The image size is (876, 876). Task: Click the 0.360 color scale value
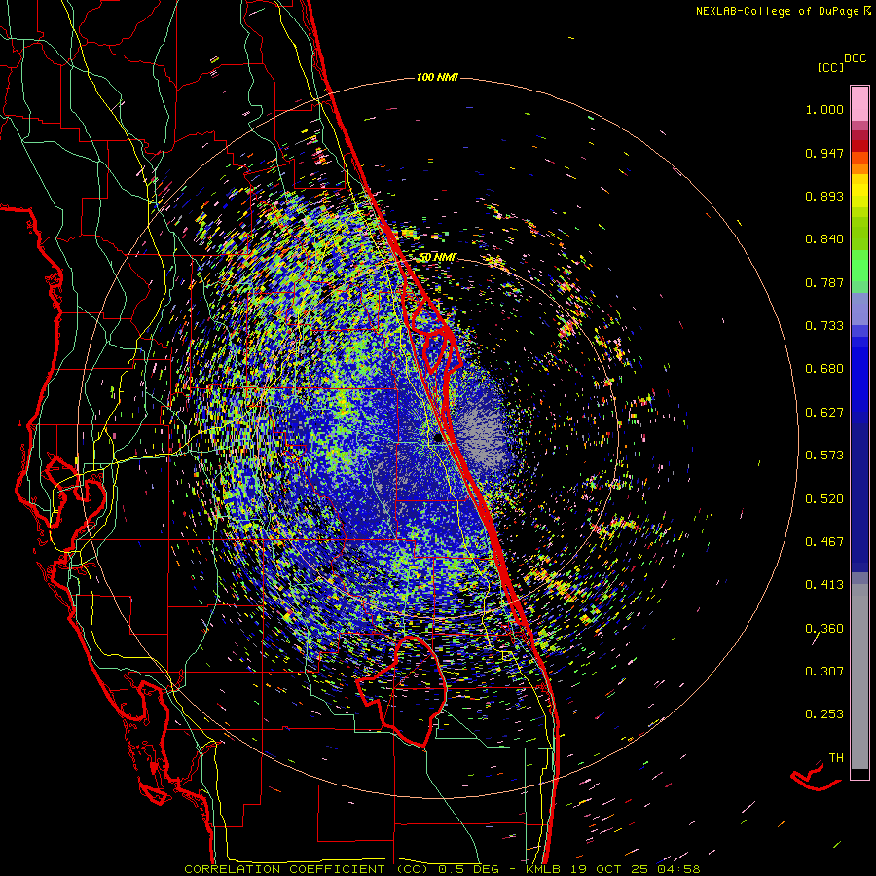click(824, 629)
